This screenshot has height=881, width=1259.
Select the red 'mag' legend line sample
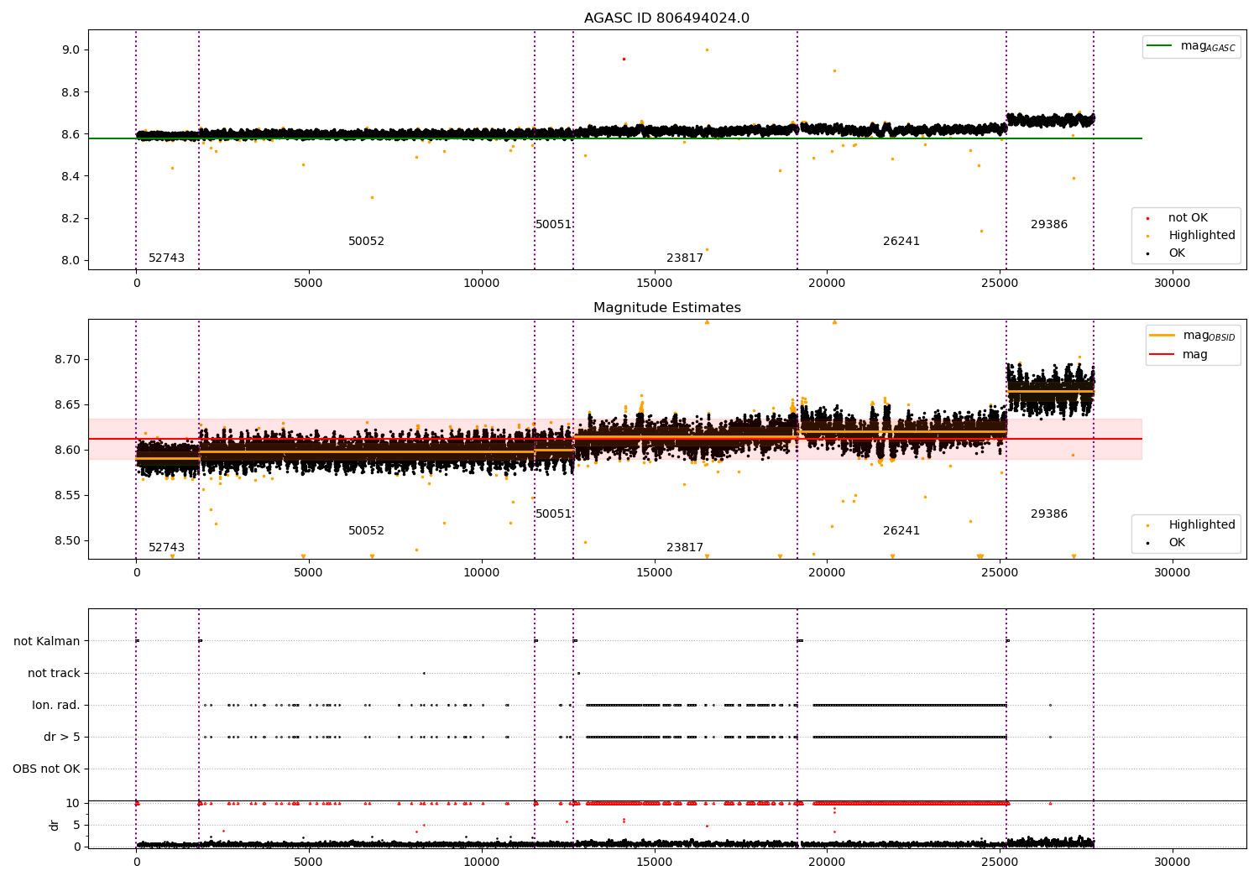(1162, 354)
